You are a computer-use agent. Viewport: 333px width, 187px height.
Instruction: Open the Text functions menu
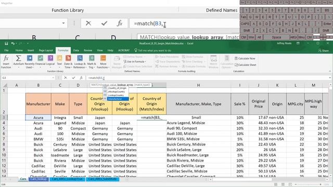coord(59,62)
